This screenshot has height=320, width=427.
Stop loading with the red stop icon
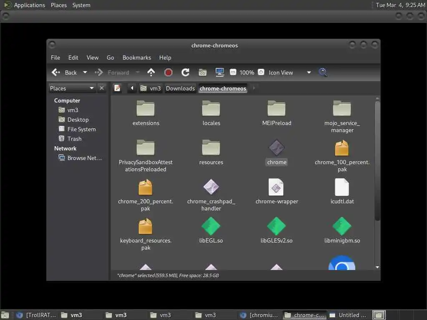click(168, 72)
